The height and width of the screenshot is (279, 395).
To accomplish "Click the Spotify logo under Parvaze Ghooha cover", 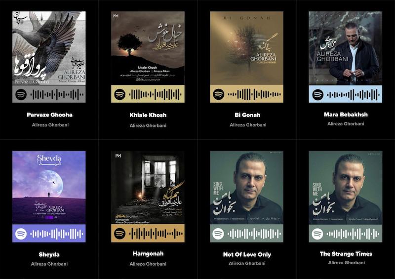I will (21, 95).
